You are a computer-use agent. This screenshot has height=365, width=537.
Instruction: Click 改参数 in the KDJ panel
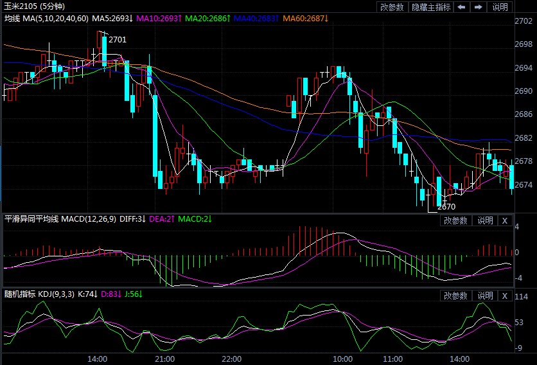(x=455, y=296)
